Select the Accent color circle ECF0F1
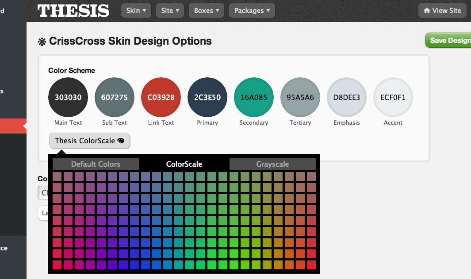The width and height of the screenshot is (471, 279). pyautogui.click(x=393, y=97)
